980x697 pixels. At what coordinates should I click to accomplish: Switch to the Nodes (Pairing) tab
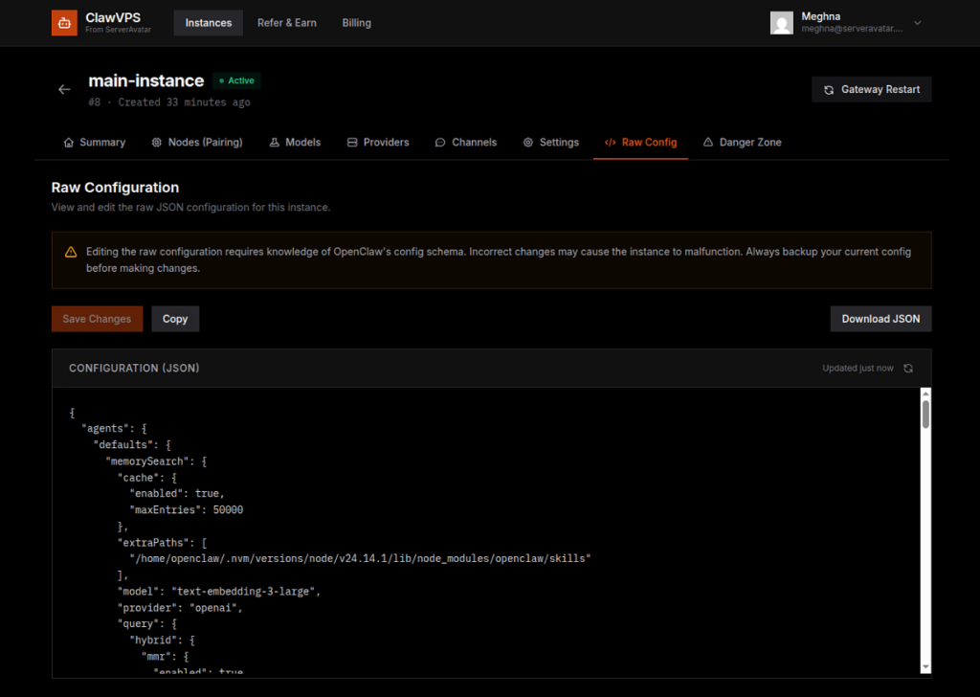(197, 142)
